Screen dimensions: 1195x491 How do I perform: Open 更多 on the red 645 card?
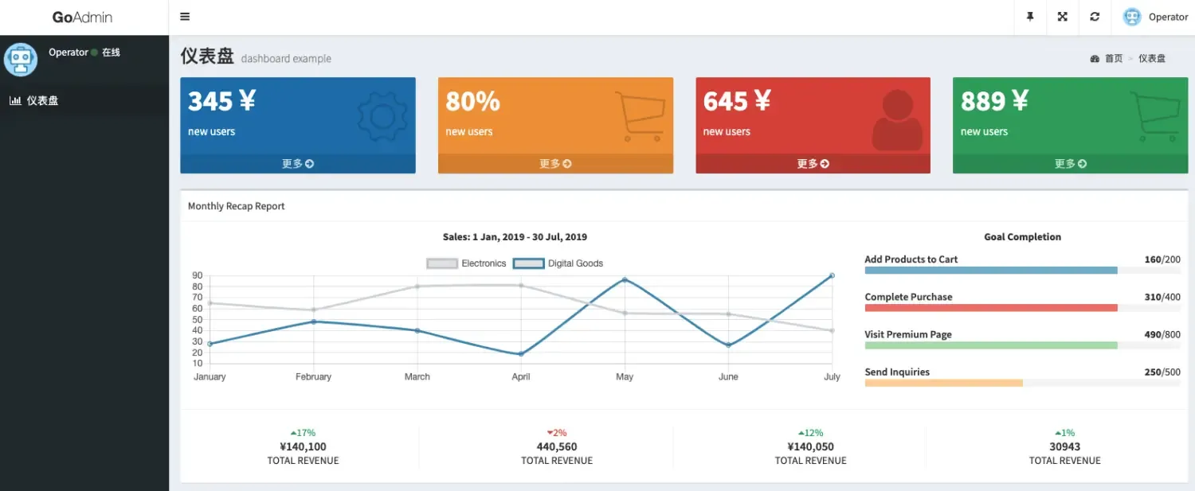coord(813,164)
